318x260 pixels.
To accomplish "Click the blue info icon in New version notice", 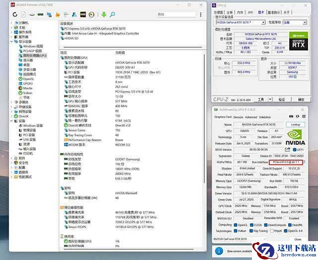I will [x=219, y=251].
